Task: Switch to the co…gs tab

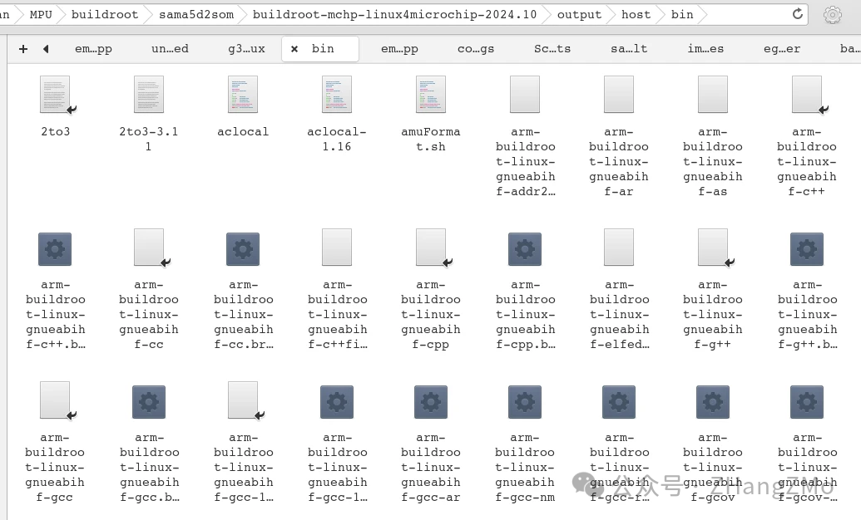Action: pyautogui.click(x=476, y=49)
